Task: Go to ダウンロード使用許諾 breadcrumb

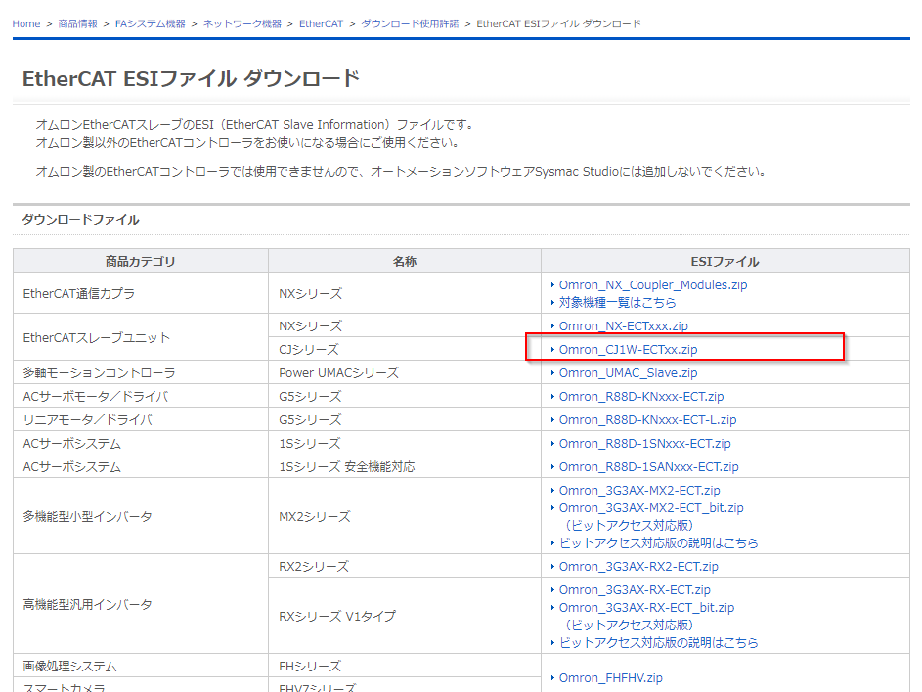Action: tap(410, 24)
